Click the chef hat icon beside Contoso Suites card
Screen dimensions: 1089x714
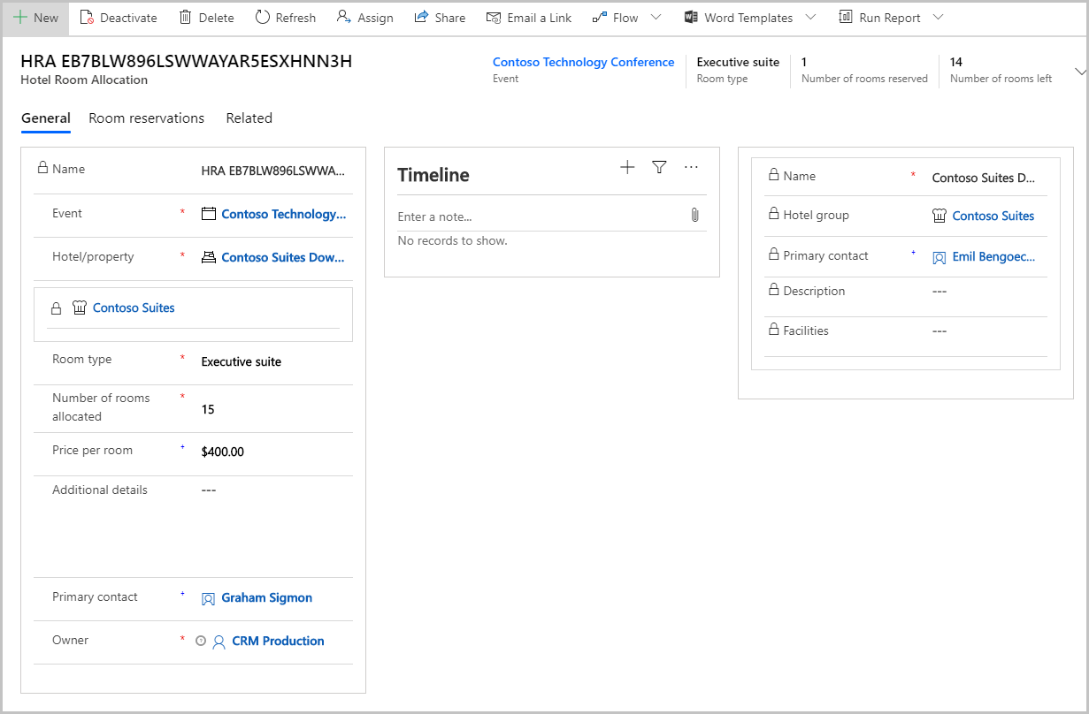click(80, 308)
